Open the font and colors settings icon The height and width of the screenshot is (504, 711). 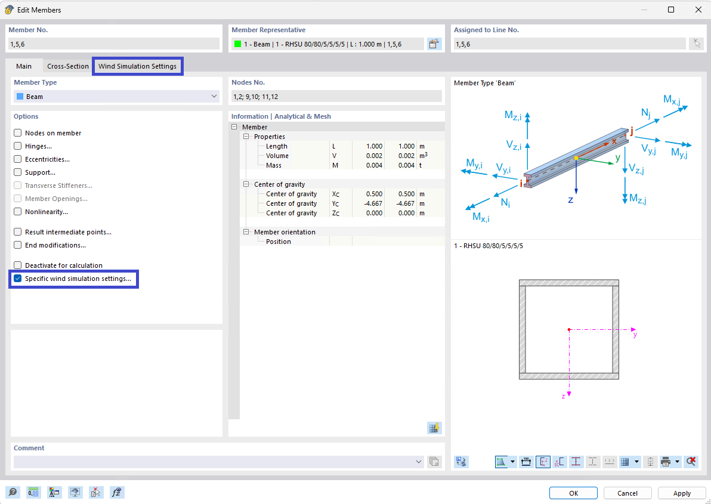point(54,492)
